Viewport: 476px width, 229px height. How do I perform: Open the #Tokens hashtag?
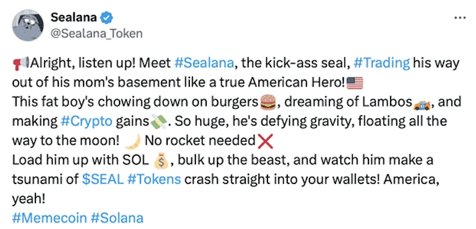(154, 180)
